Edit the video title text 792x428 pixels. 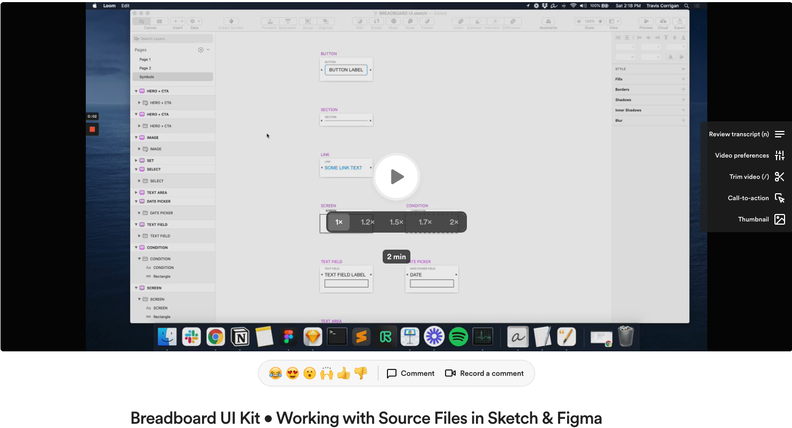[x=366, y=418]
